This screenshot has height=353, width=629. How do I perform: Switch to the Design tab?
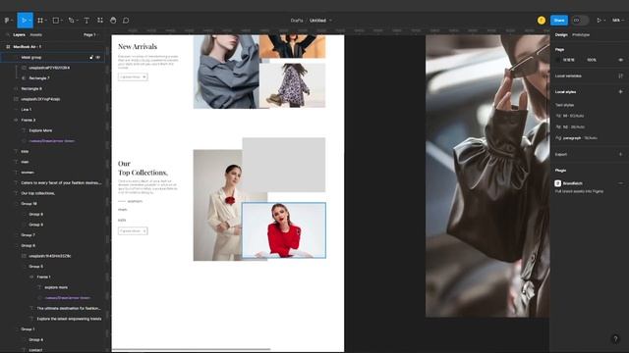561,35
